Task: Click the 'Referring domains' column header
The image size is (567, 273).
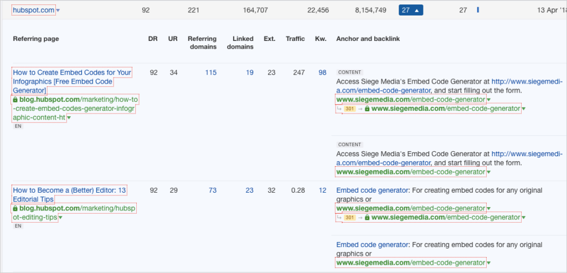Action: coord(202,43)
